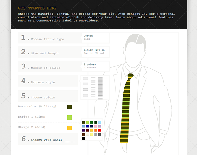Pick black from the palette
Image resolution: width=197 pixels, height=155 pixels.
[x=83, y=138]
